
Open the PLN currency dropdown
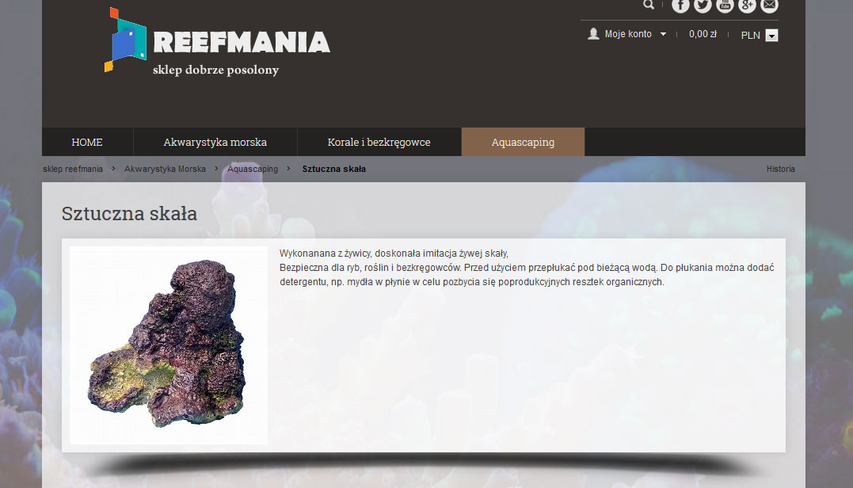click(771, 36)
